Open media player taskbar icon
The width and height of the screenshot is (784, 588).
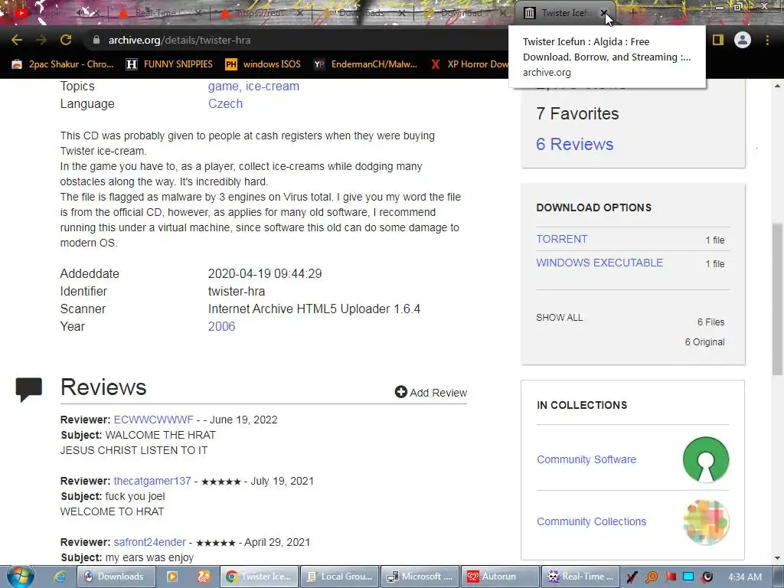[x=171, y=577]
